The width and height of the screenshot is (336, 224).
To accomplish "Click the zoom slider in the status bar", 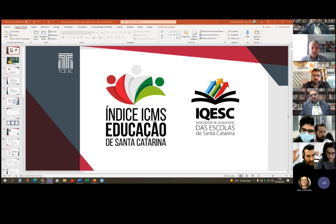I will pyautogui.click(x=272, y=176).
